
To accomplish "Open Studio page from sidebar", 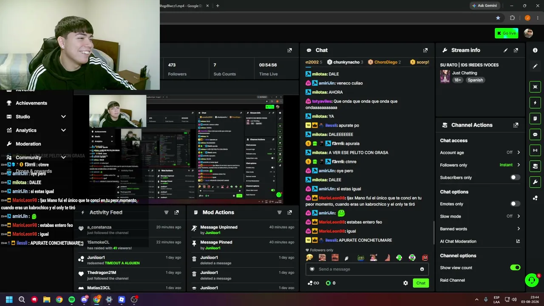I will tap(23, 116).
